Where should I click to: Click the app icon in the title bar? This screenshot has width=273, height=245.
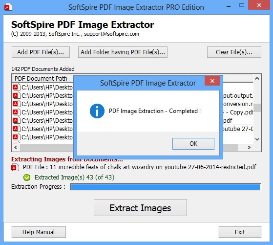point(8,7)
